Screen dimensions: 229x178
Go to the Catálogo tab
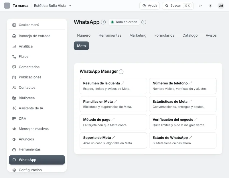(x=190, y=35)
